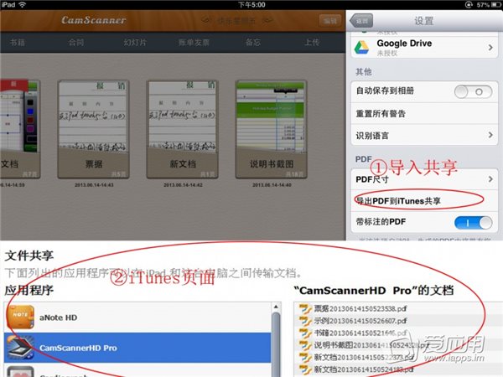Open PDF尺寸 chevron
The image size is (503, 377).
[x=490, y=179]
